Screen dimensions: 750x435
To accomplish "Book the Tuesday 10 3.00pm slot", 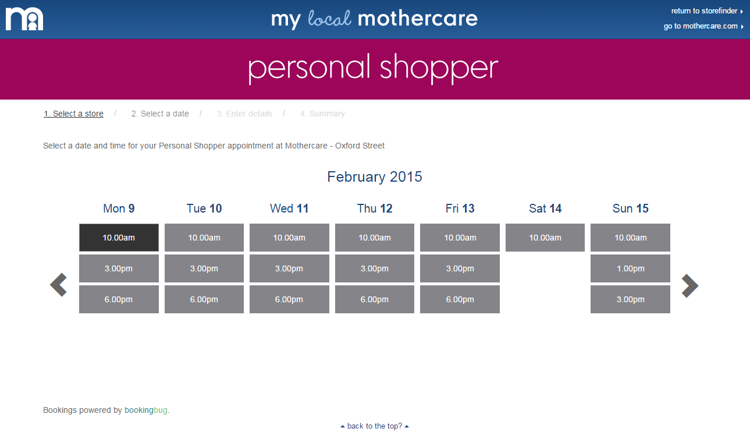I will pos(204,268).
